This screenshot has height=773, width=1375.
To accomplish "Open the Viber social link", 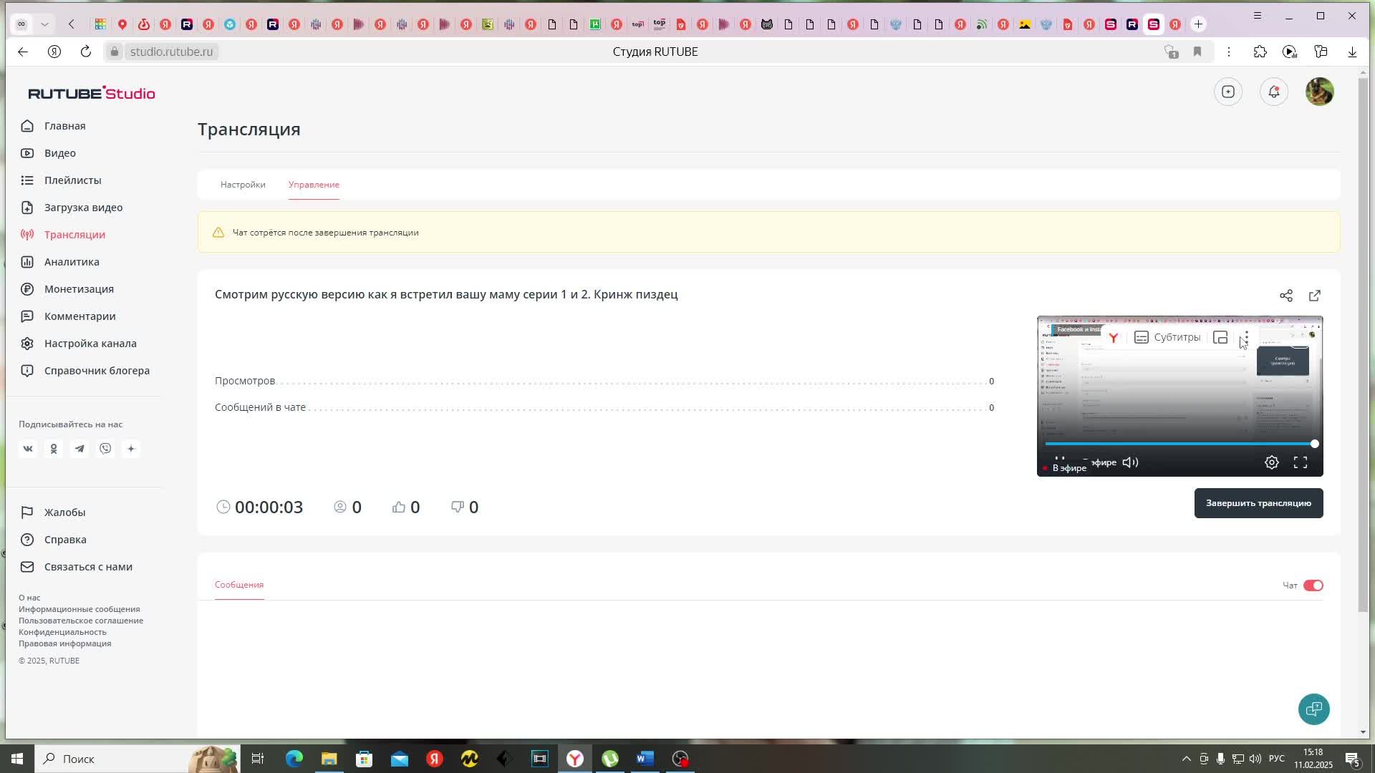I will point(105,449).
